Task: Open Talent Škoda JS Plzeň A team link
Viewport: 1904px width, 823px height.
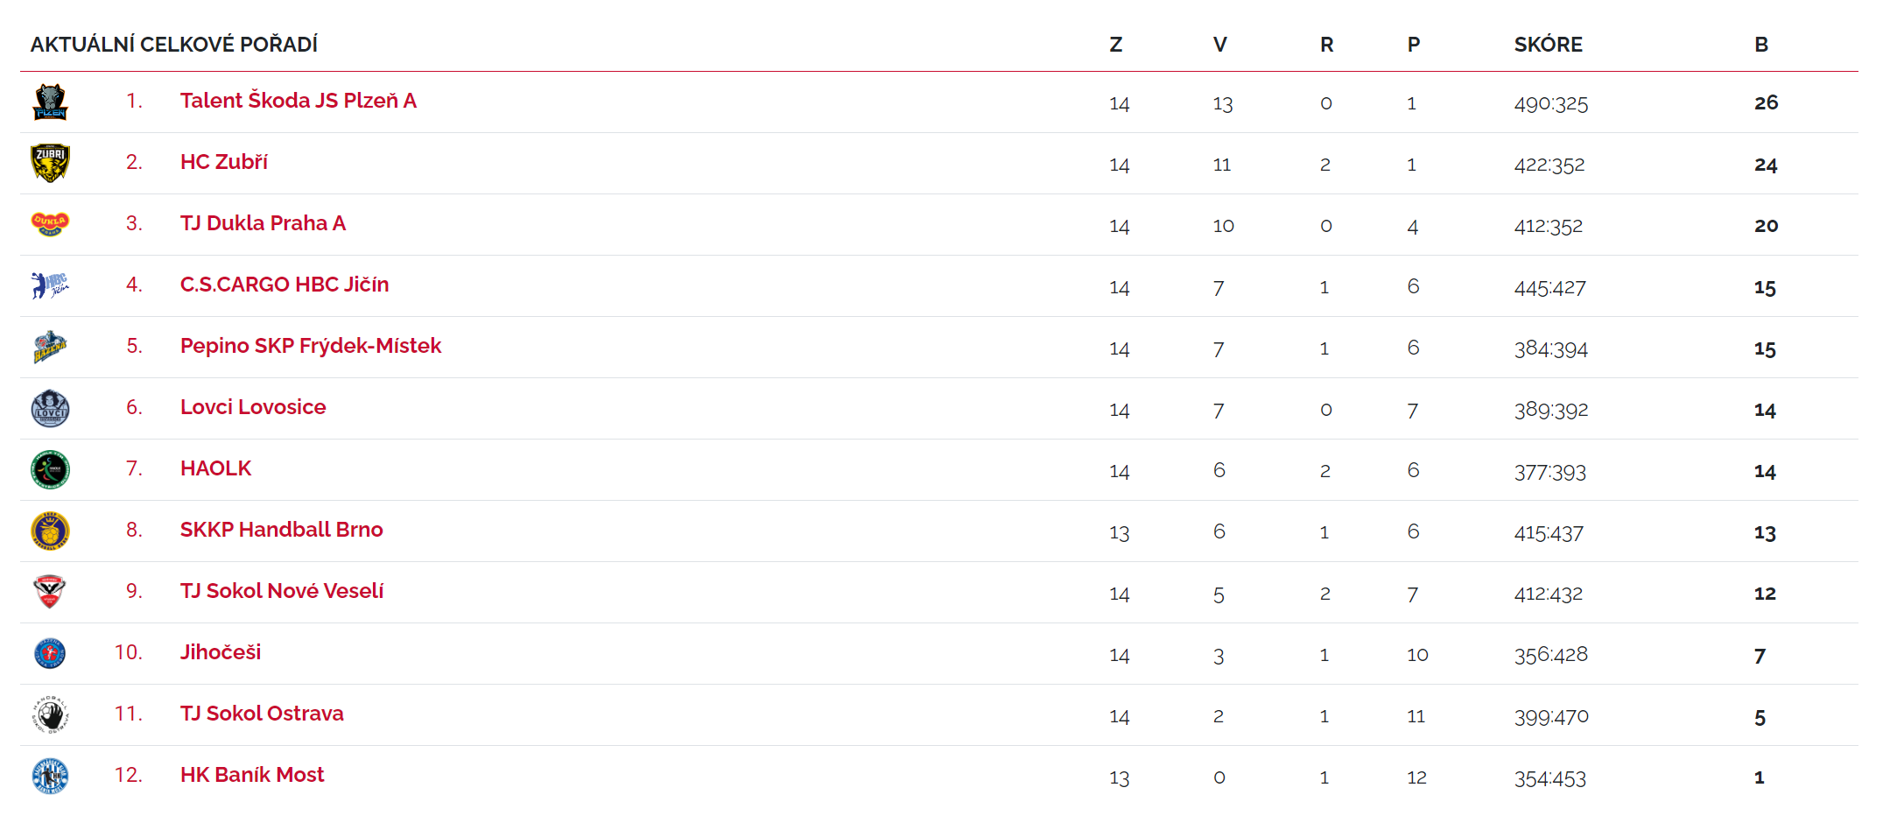Action: click(298, 101)
